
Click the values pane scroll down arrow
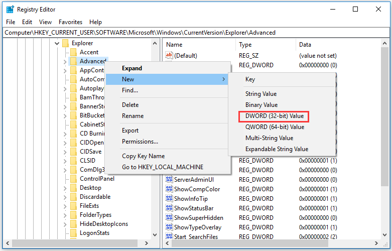tap(385, 235)
